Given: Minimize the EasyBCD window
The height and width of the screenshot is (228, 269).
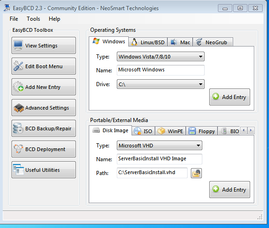Looking at the screenshot, I should click(225, 8).
